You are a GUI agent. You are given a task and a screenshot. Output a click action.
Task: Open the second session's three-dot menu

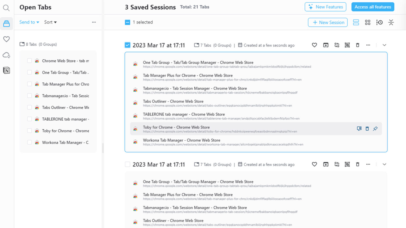(368, 164)
